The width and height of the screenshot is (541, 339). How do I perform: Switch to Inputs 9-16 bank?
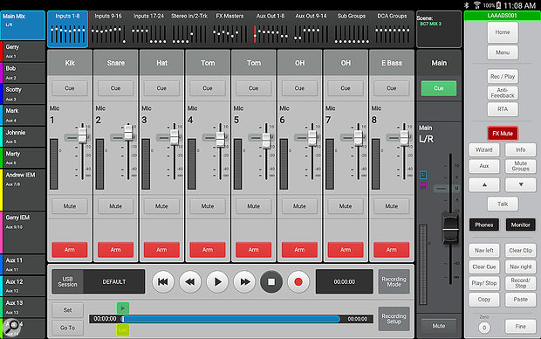pyautogui.click(x=108, y=29)
